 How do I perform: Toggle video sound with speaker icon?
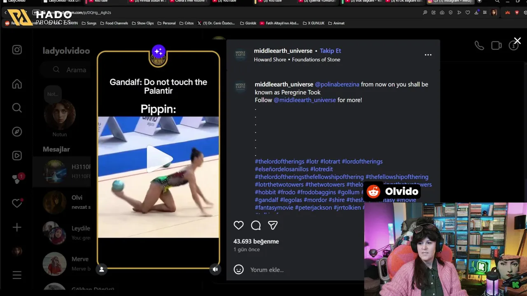pos(215,269)
